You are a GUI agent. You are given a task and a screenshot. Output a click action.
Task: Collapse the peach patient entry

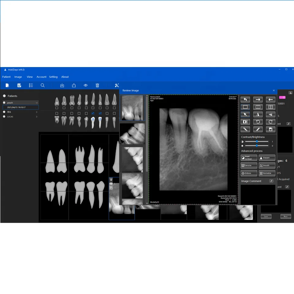coord(37,103)
